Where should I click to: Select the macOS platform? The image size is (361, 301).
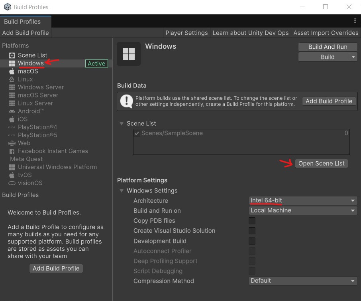click(x=56, y=71)
